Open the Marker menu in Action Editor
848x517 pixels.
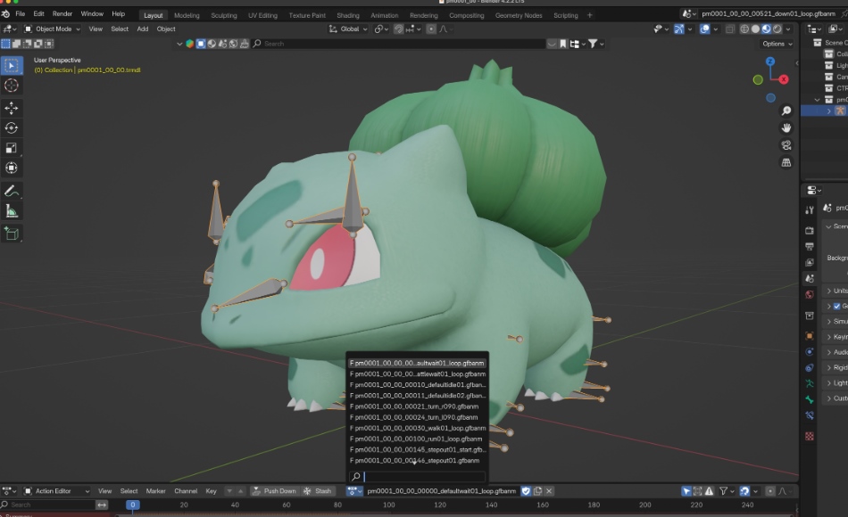pyautogui.click(x=155, y=491)
